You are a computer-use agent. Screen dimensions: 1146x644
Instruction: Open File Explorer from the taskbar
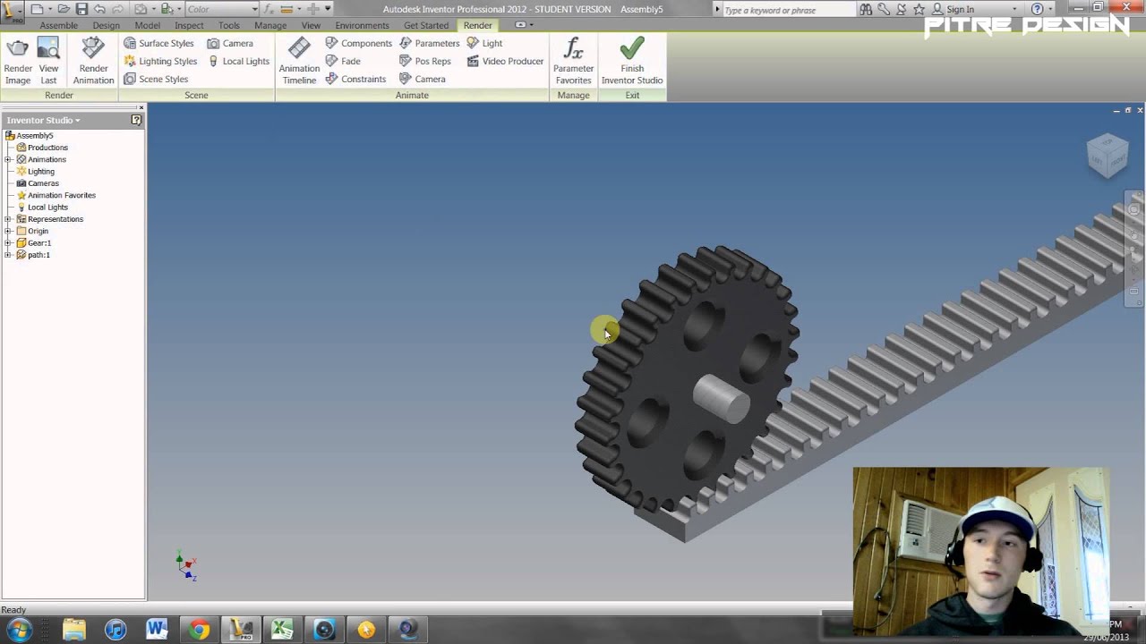click(73, 630)
